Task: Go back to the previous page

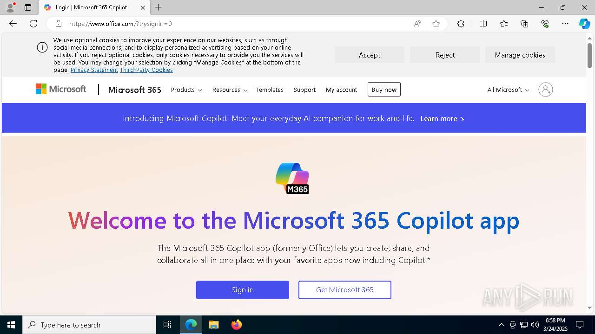Action: point(13,24)
